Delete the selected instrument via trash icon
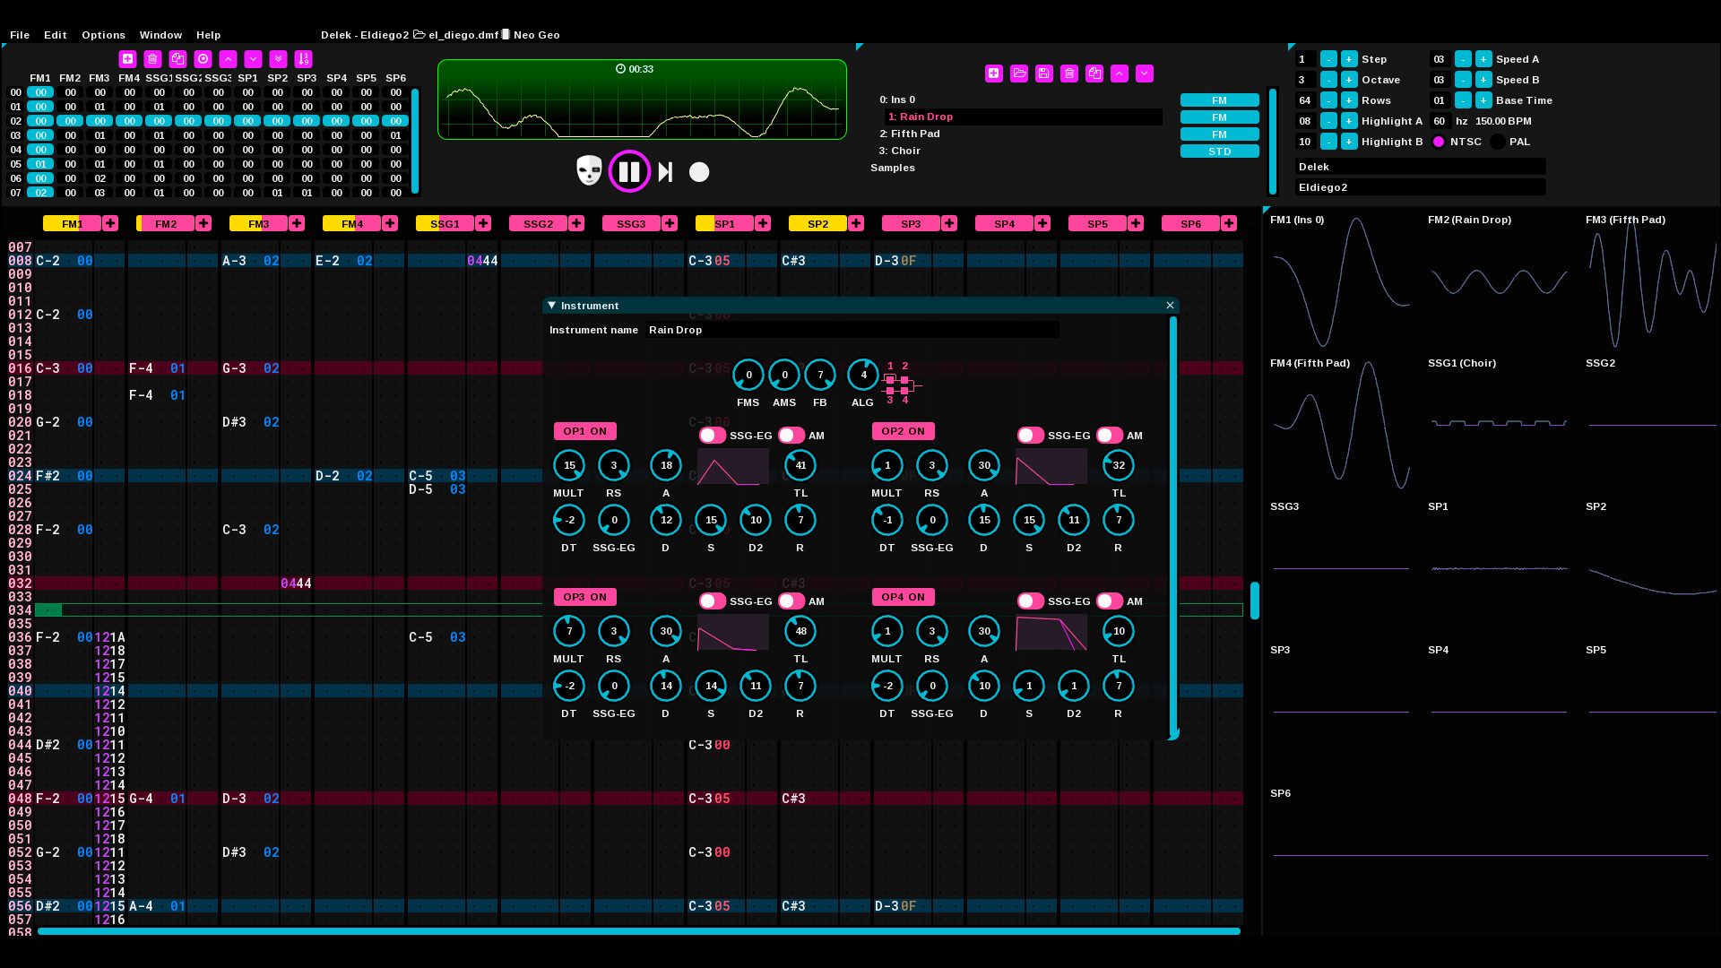 coord(1069,73)
